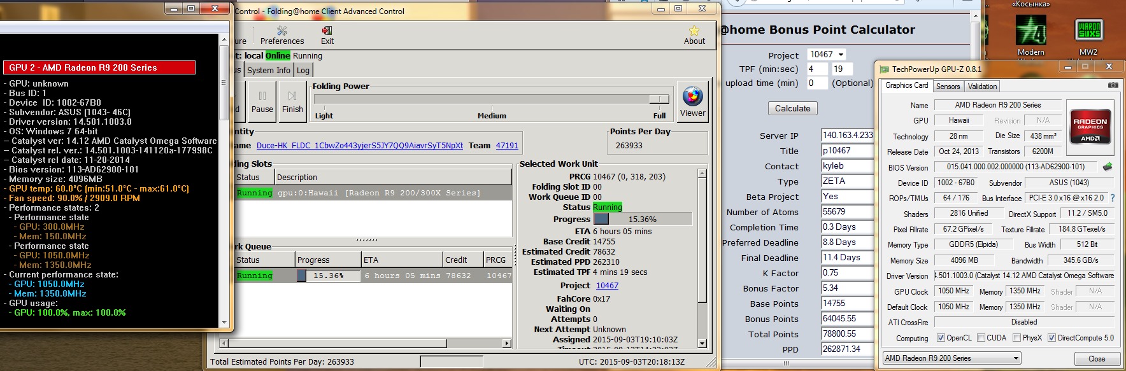Open the Team 47191 link
Viewport: 1126px width, 371px height.
click(x=507, y=146)
